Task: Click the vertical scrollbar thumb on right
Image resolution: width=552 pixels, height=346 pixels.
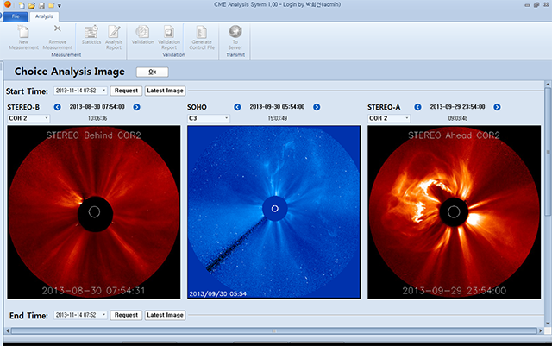Action: tap(548, 152)
